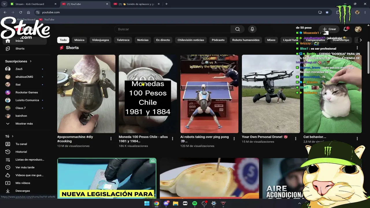
Task: Click the Buscar search field
Action: tap(173, 29)
